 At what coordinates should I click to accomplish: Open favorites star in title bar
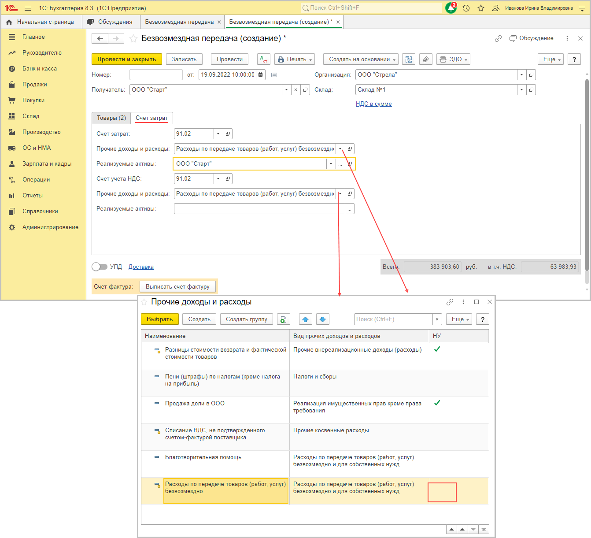[481, 8]
